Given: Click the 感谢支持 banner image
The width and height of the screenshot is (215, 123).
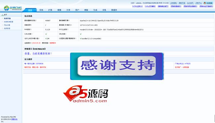Looking at the screenshot, I should pyautogui.click(x=117, y=66).
